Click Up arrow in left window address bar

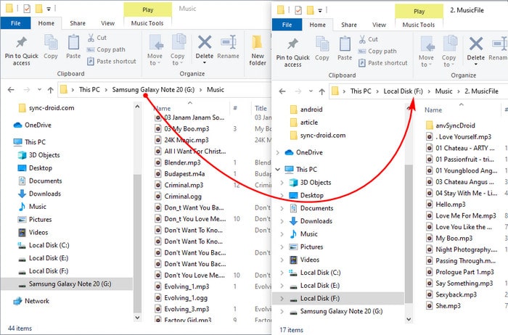pos(51,90)
